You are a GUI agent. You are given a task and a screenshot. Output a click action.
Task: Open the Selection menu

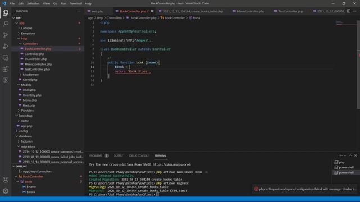[x=33, y=4]
